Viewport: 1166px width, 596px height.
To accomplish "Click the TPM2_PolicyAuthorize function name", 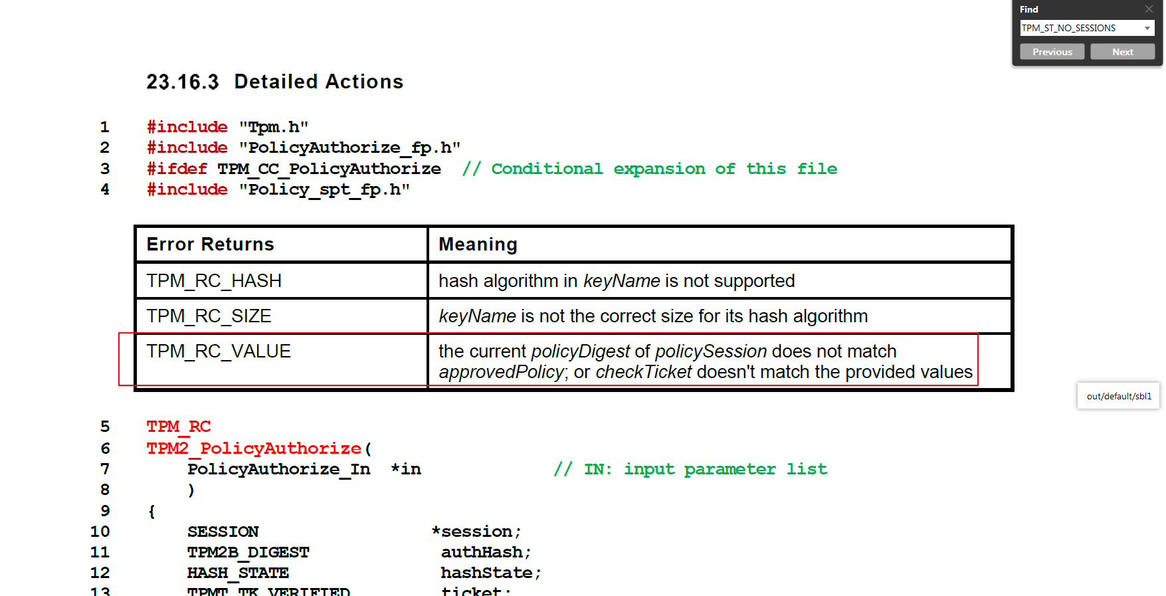I will pyautogui.click(x=254, y=448).
